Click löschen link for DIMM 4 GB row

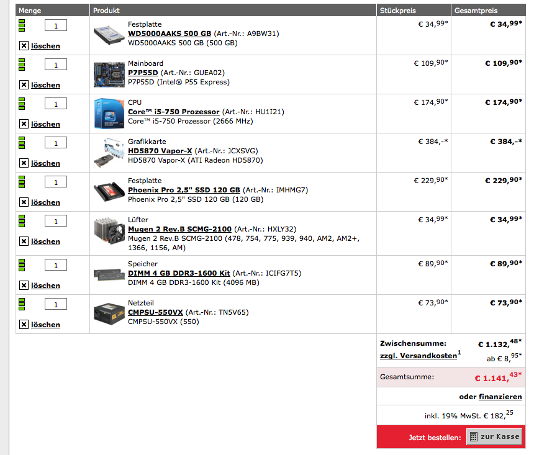[45, 286]
